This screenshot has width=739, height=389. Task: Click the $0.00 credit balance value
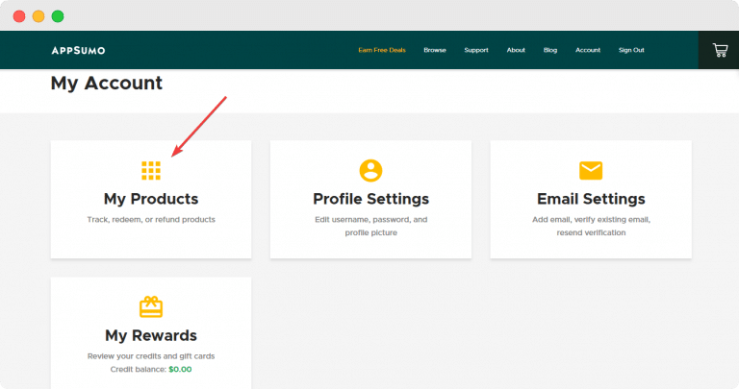pos(180,369)
